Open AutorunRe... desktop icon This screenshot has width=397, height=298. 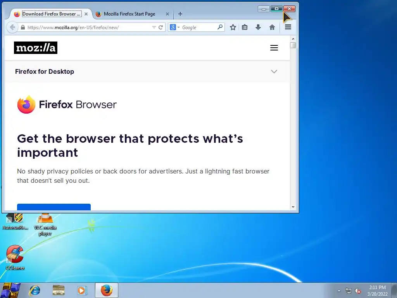[x=15, y=222]
